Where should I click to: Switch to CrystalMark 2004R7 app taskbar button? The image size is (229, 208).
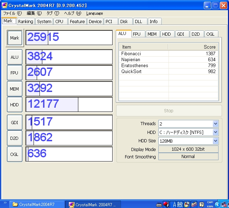tap(93, 205)
